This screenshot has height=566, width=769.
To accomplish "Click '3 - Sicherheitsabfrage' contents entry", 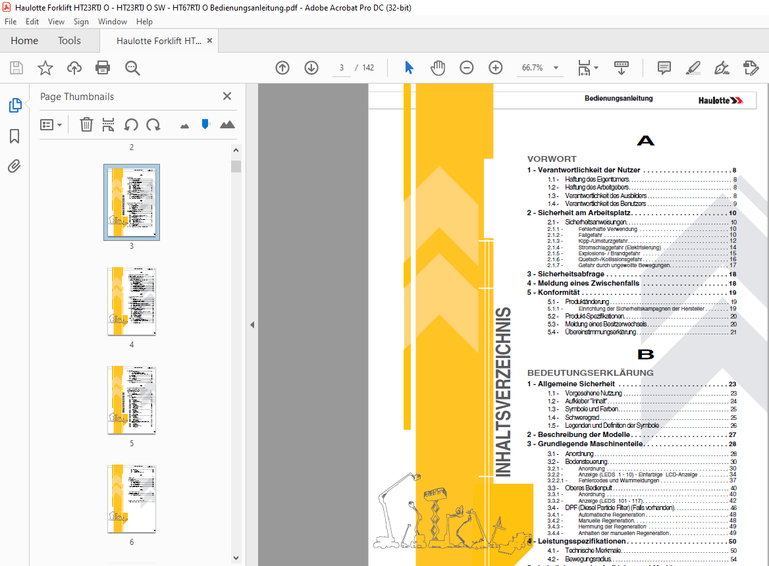I will tap(631, 274).
